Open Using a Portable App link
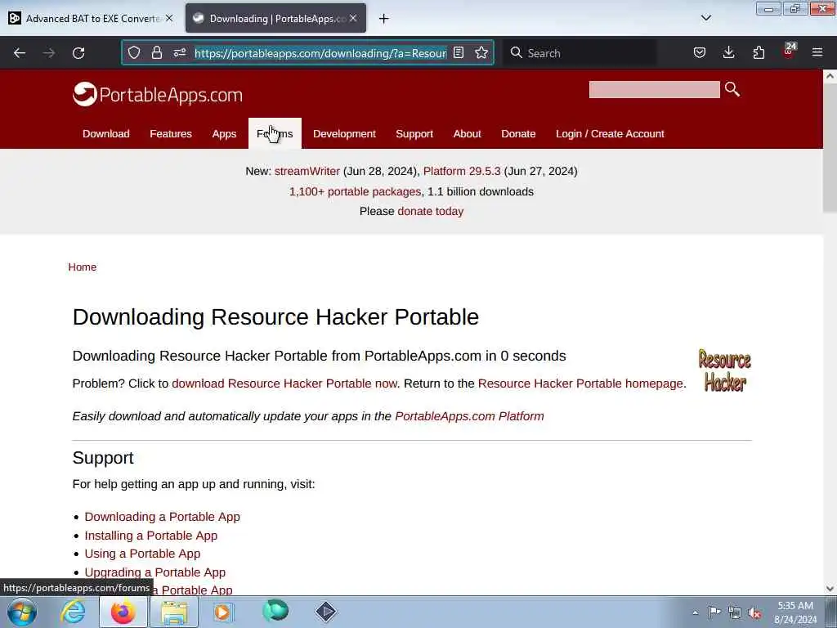 [x=142, y=554]
